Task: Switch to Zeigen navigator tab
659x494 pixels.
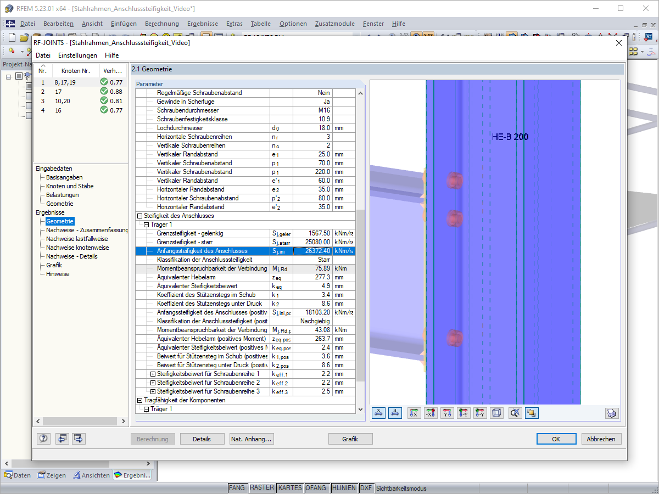Action: pyautogui.click(x=52, y=475)
